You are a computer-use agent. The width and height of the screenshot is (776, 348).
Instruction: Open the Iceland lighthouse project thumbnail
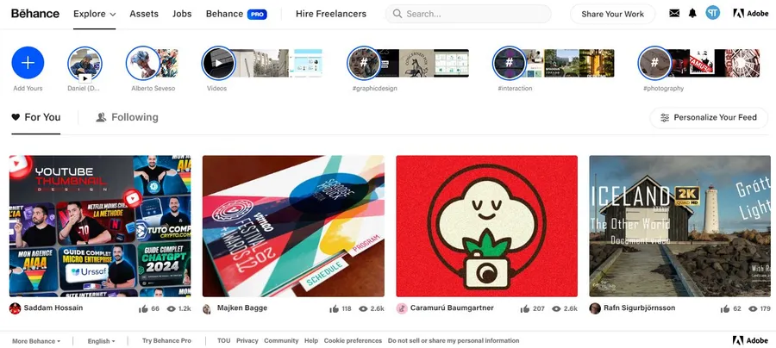[680, 226]
